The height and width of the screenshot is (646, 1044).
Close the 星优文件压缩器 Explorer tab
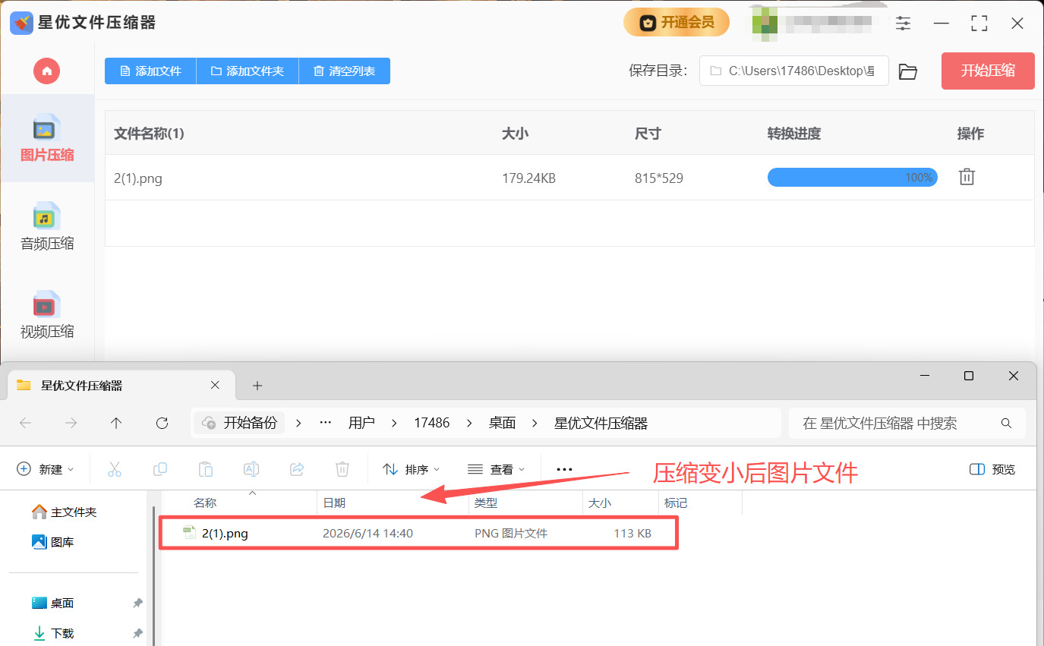coord(215,386)
